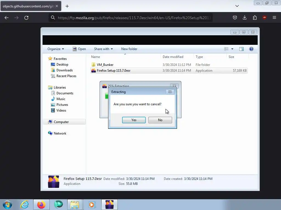The height and width of the screenshot is (210, 281).
Task: Close the githubusercontent tab
Action: point(57,6)
